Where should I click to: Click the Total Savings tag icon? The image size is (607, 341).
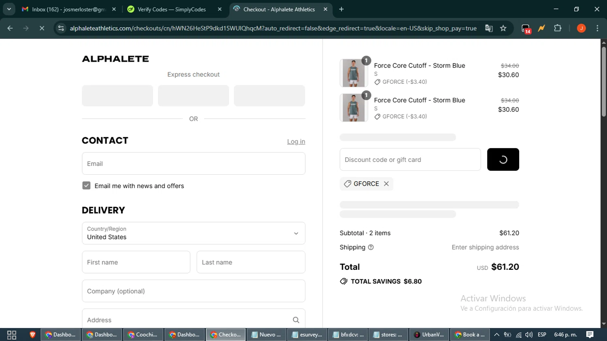(344, 282)
